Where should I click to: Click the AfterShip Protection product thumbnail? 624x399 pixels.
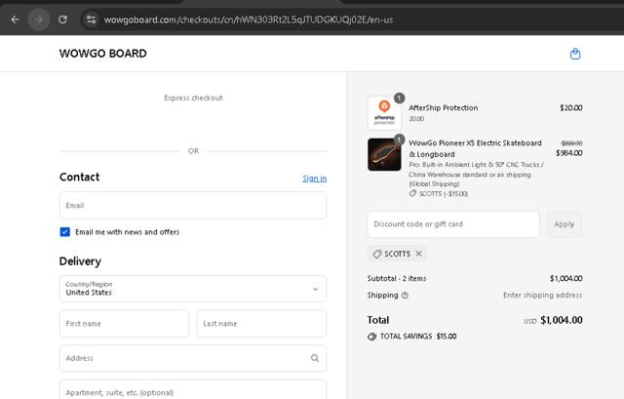384,113
